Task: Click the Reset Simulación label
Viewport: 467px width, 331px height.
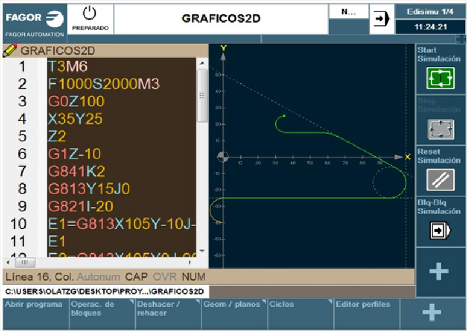Action: (439, 156)
